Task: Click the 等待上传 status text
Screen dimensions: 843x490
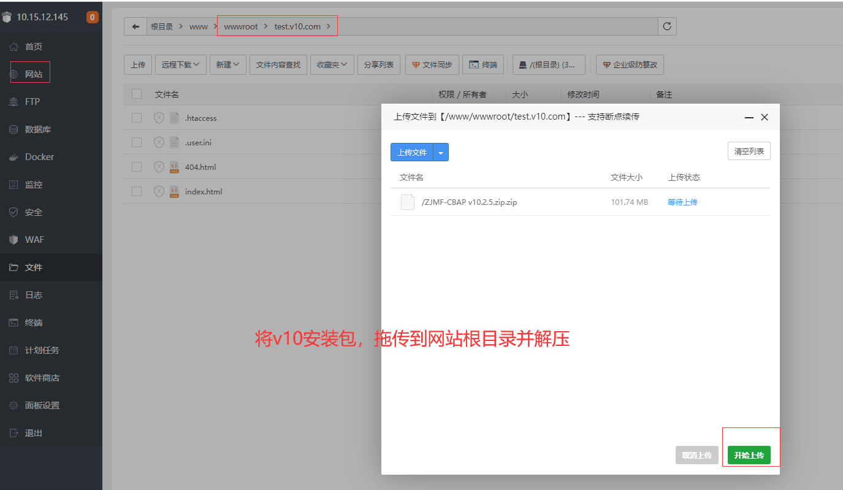Action: pos(682,202)
